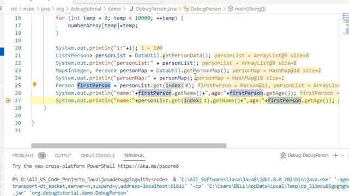Click the inline value 'i = 100'
This screenshot has width=349, height=196.
pyautogui.click(x=152, y=48)
